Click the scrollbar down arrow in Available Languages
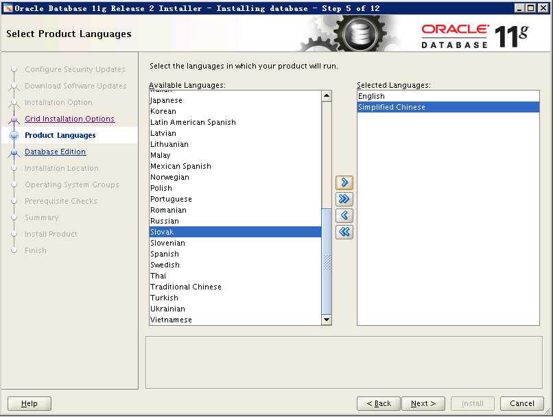 click(327, 320)
